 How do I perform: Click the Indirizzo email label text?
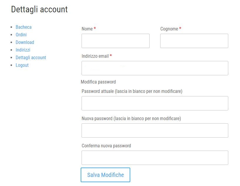pyautogui.click(x=95, y=56)
